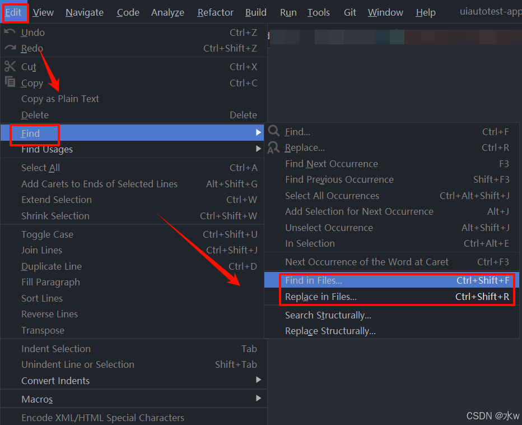Open the Analyze menu
The width and height of the screenshot is (522, 425).
pos(167,12)
